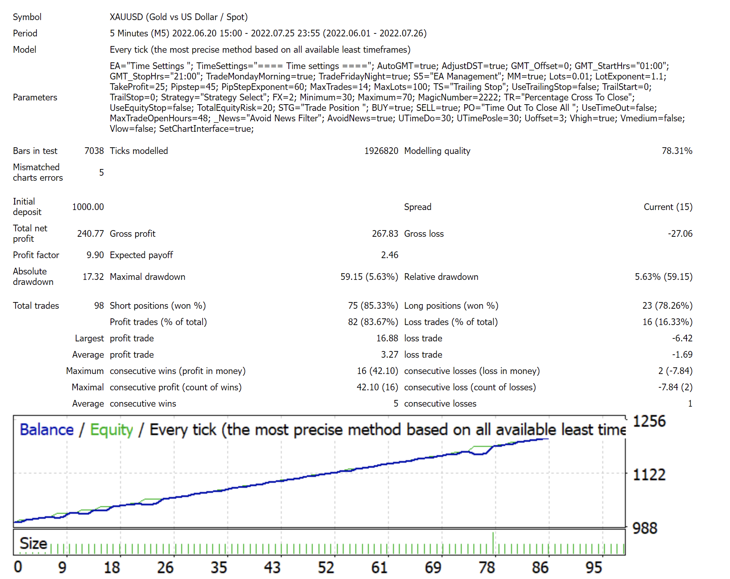Screen dimensions: 730x579
Task: Click the 'Long positions (won %)' label
Action: pyautogui.click(x=451, y=306)
